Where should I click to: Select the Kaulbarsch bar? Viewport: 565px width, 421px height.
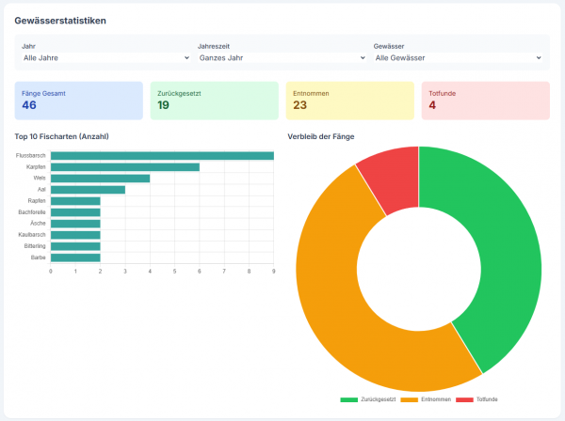75,235
